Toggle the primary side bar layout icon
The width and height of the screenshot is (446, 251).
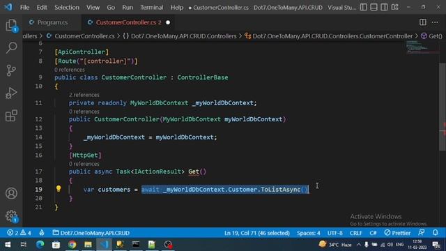pos(363,7)
